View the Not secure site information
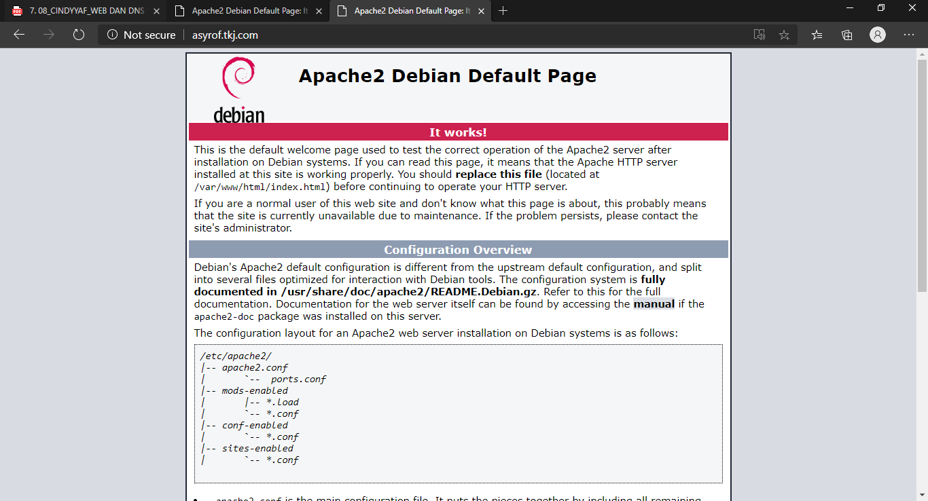The width and height of the screenshot is (928, 501). [141, 35]
